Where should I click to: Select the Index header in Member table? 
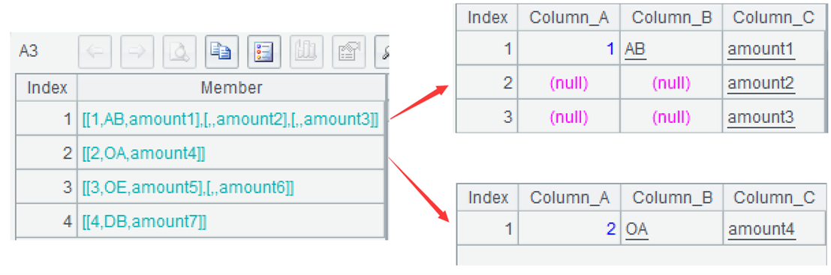[x=47, y=87]
